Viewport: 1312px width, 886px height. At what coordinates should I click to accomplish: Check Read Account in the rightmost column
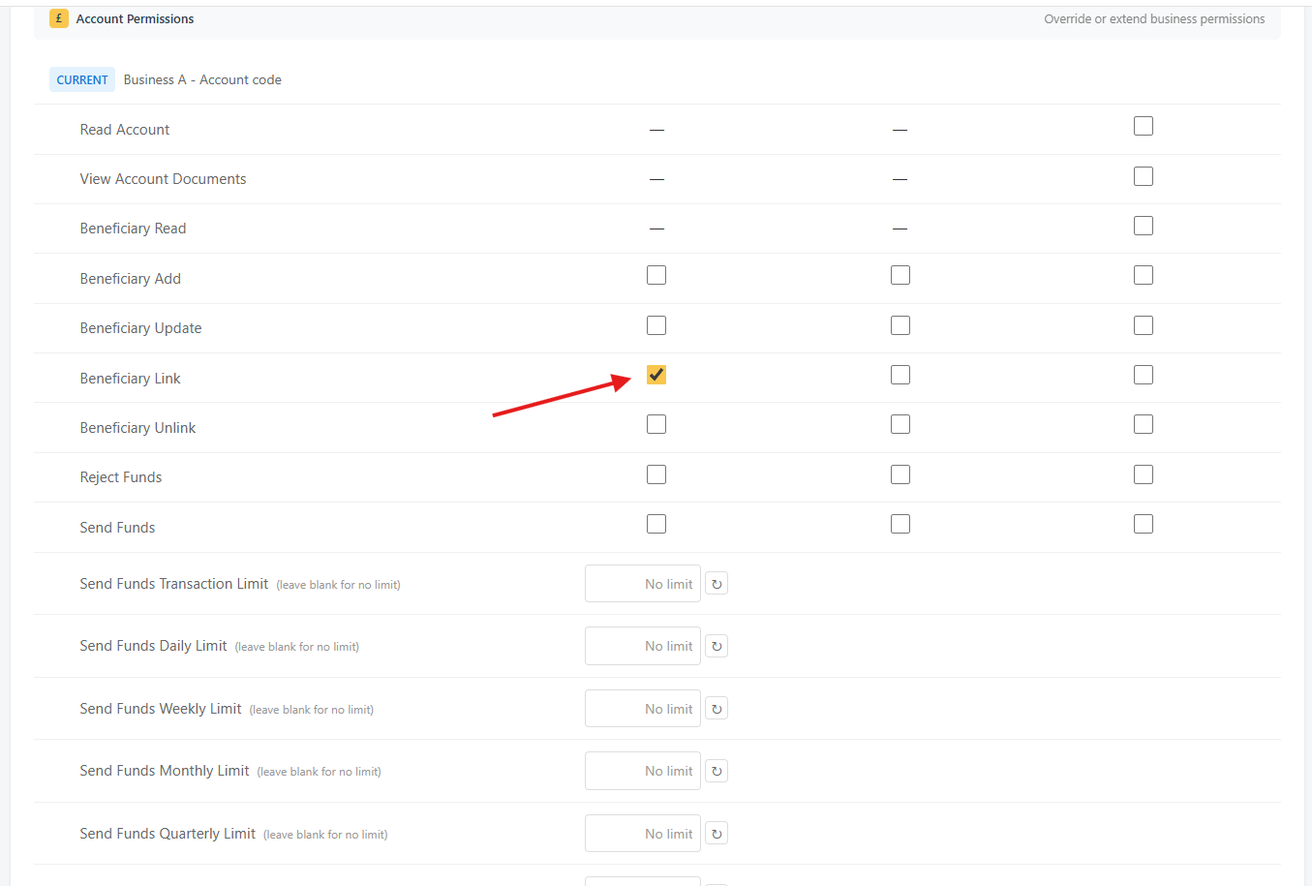(1143, 125)
